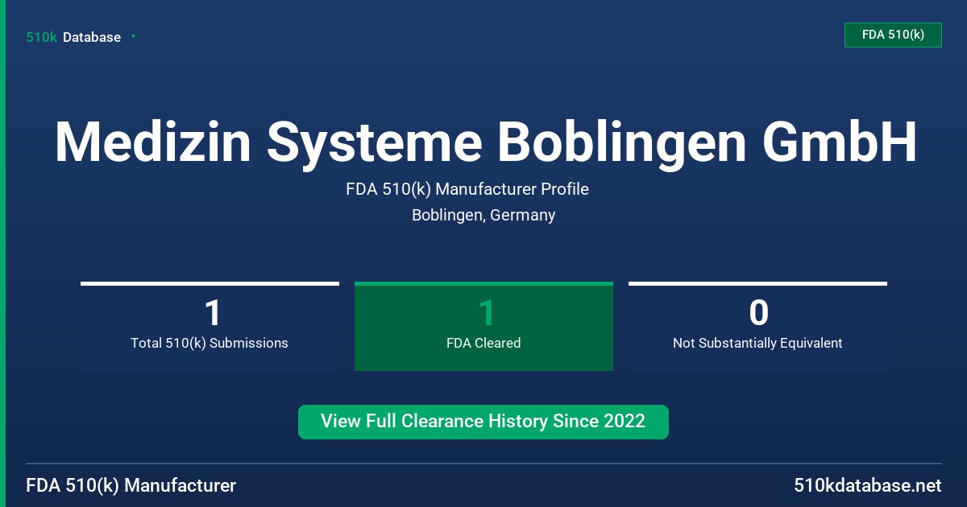Open the FDA Cleared stats card
Screen dimensions: 967x507
coord(483,326)
